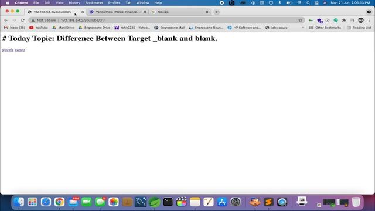
Task: Reload the current page
Action: point(22,21)
